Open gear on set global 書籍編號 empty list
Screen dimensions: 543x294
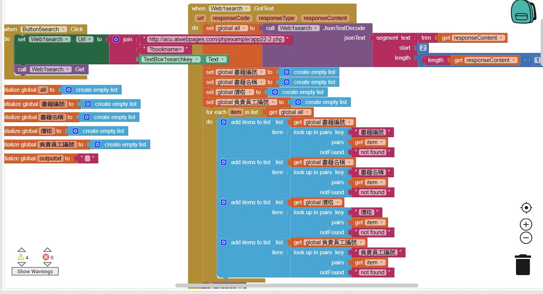point(287,72)
